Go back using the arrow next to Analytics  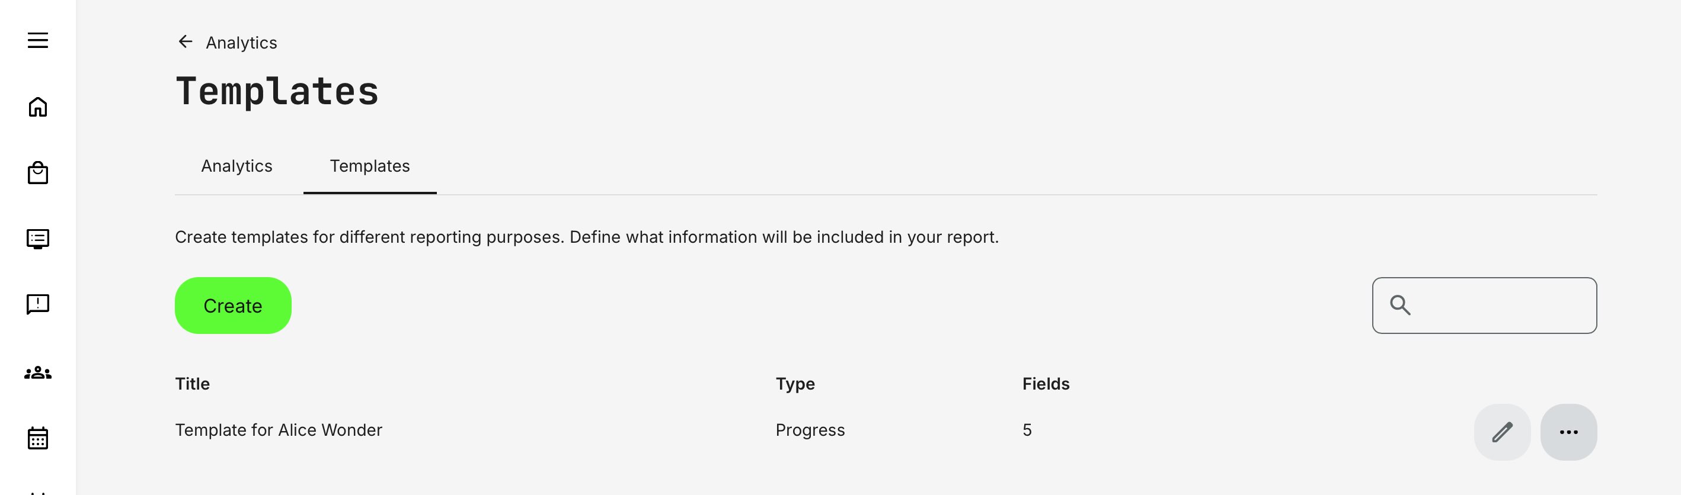[186, 41]
